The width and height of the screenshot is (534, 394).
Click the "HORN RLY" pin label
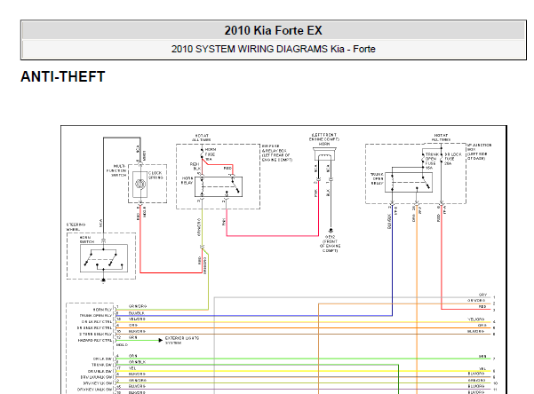pyautogui.click(x=102, y=310)
